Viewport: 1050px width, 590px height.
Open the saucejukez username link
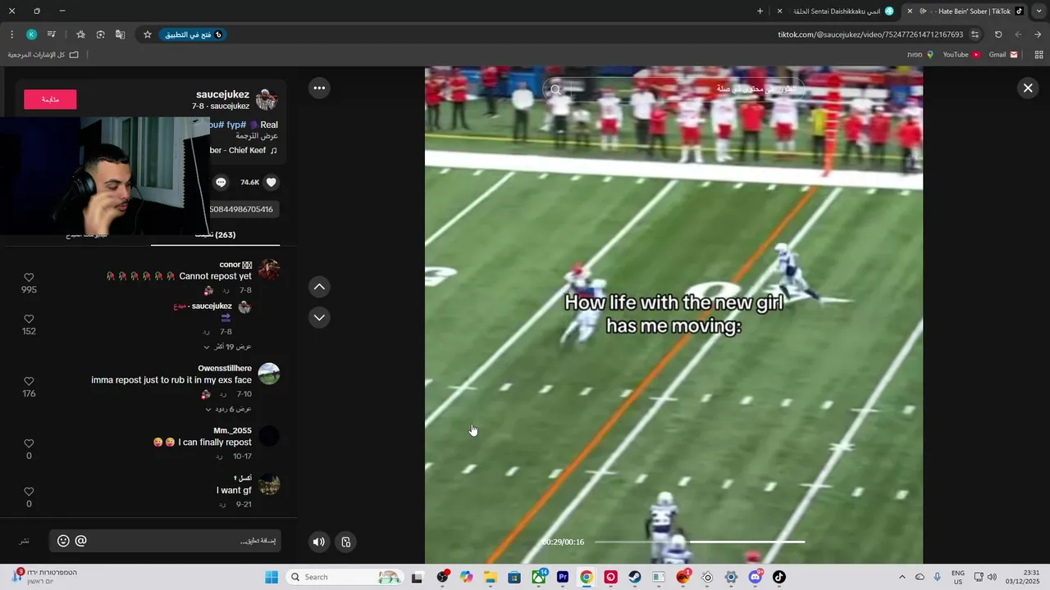tap(222, 94)
